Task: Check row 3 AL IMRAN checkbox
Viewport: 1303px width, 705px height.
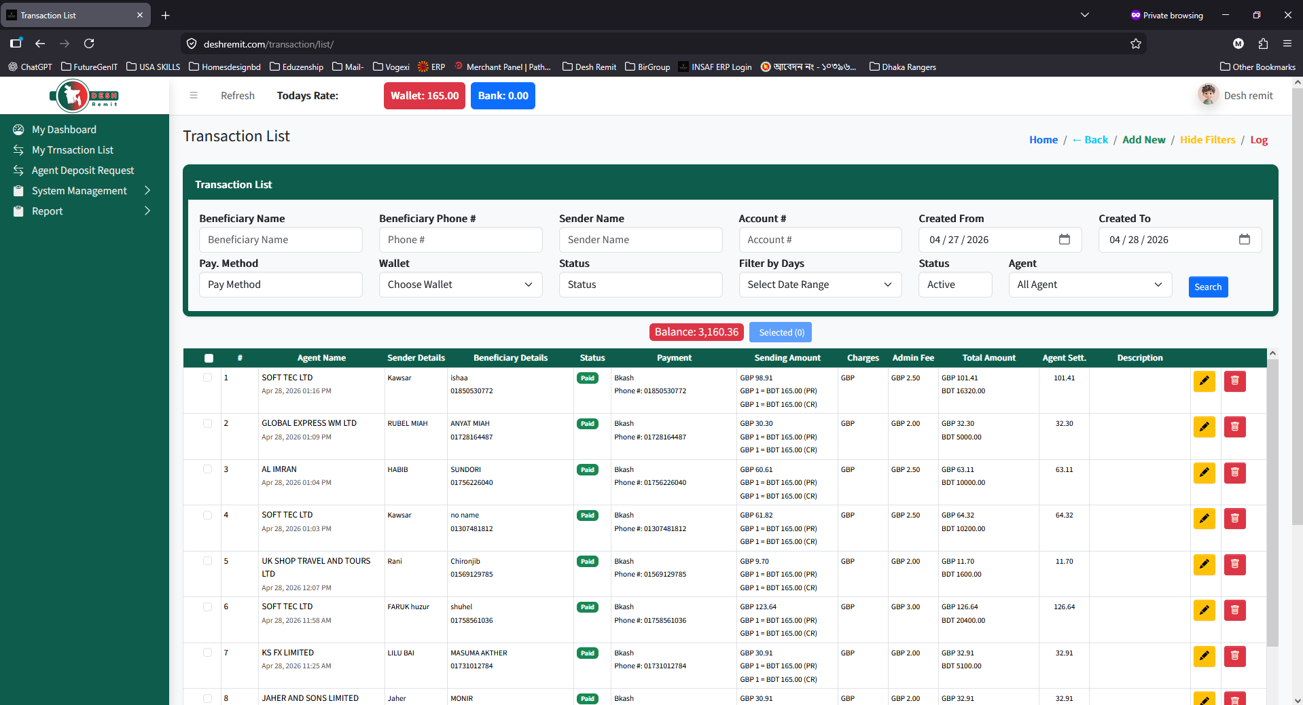Action: [x=207, y=469]
